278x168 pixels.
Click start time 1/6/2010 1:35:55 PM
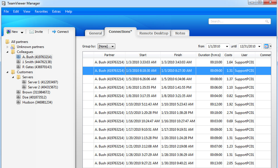(141, 88)
